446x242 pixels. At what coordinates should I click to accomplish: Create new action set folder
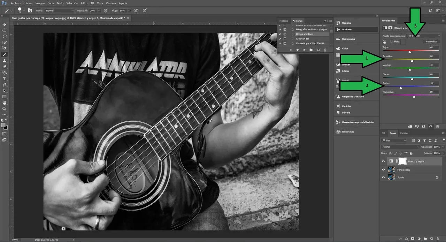(311, 50)
